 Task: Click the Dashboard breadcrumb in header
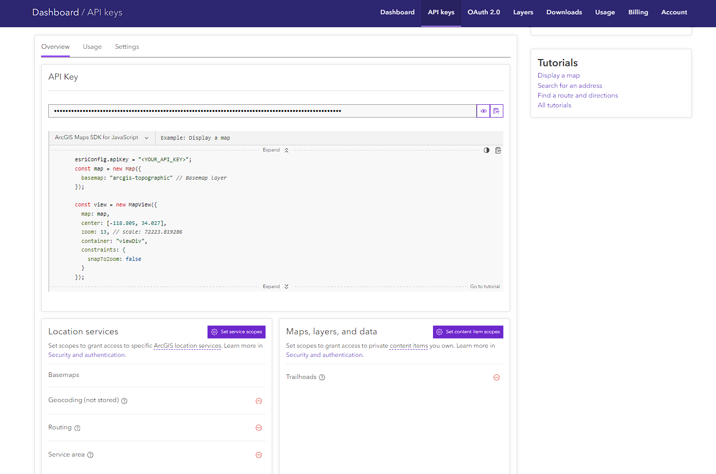[x=55, y=12]
